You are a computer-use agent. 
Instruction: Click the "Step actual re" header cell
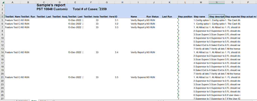pyautogui.click(x=248, y=17)
